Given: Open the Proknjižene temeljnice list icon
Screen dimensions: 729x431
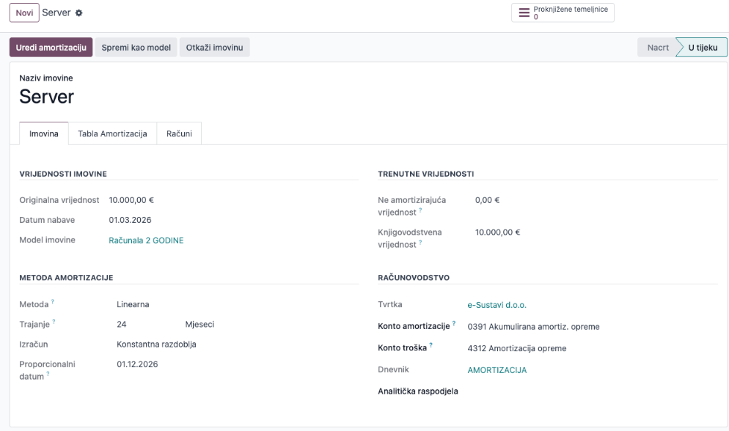Looking at the screenshot, I should 524,12.
